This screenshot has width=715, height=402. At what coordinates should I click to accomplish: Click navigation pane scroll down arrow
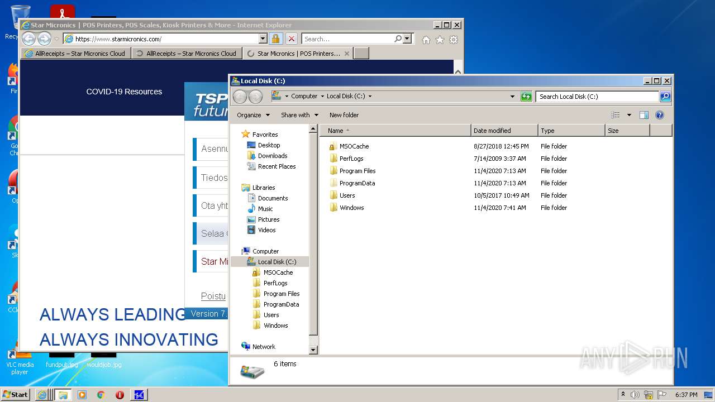pyautogui.click(x=313, y=350)
